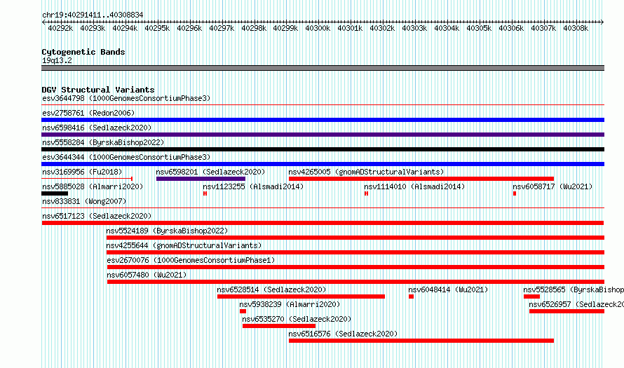Click the ruler's right arrow end

pos(602,22)
